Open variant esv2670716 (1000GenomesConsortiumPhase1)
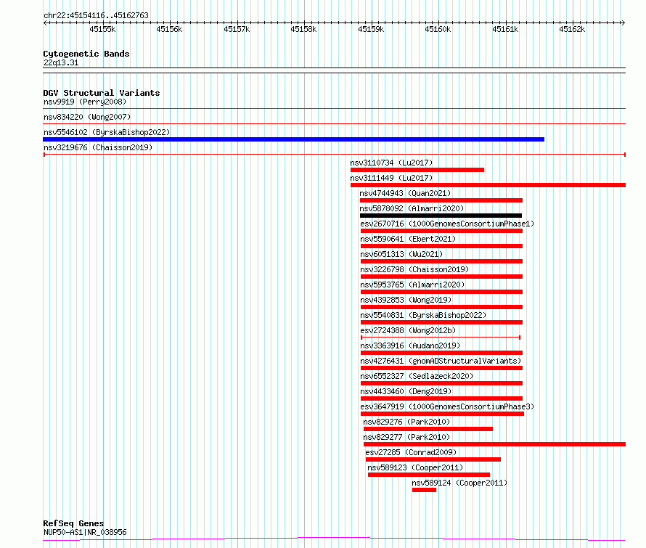Screen dimensions: 646x548 tap(447, 224)
